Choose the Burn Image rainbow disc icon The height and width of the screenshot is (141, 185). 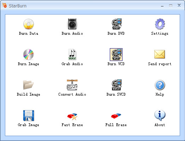[x=29, y=55]
